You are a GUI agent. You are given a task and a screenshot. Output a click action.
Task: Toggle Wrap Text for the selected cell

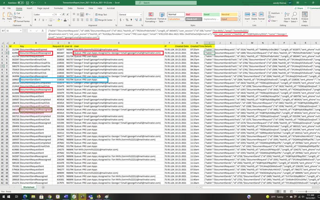click(100, 14)
